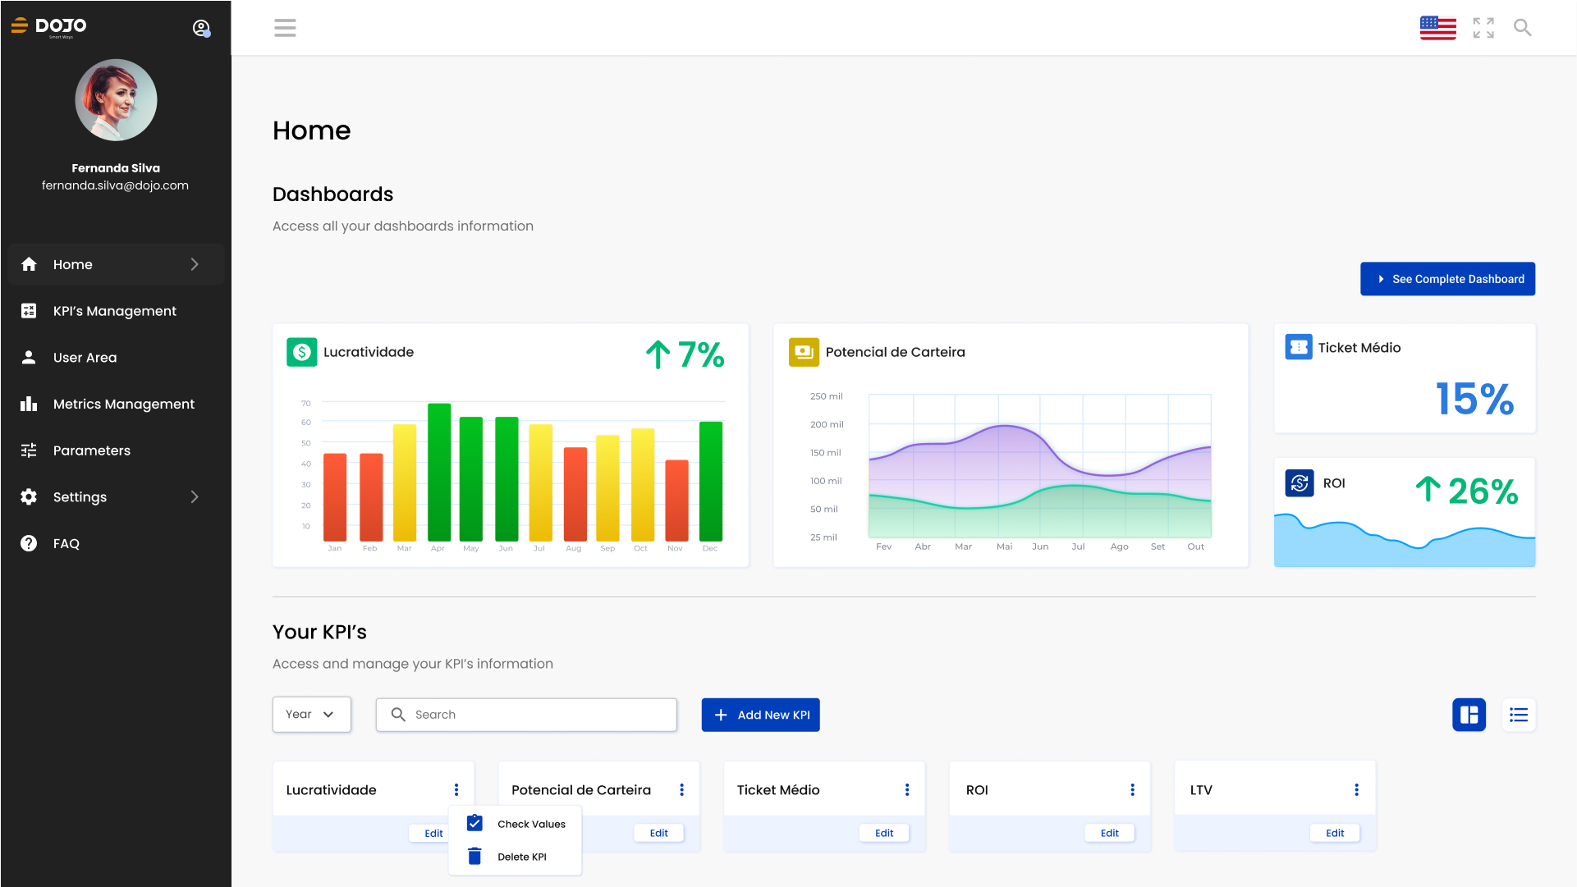Image resolution: width=1577 pixels, height=887 pixels.
Task: Click the Add New KPI button
Action: (760, 715)
